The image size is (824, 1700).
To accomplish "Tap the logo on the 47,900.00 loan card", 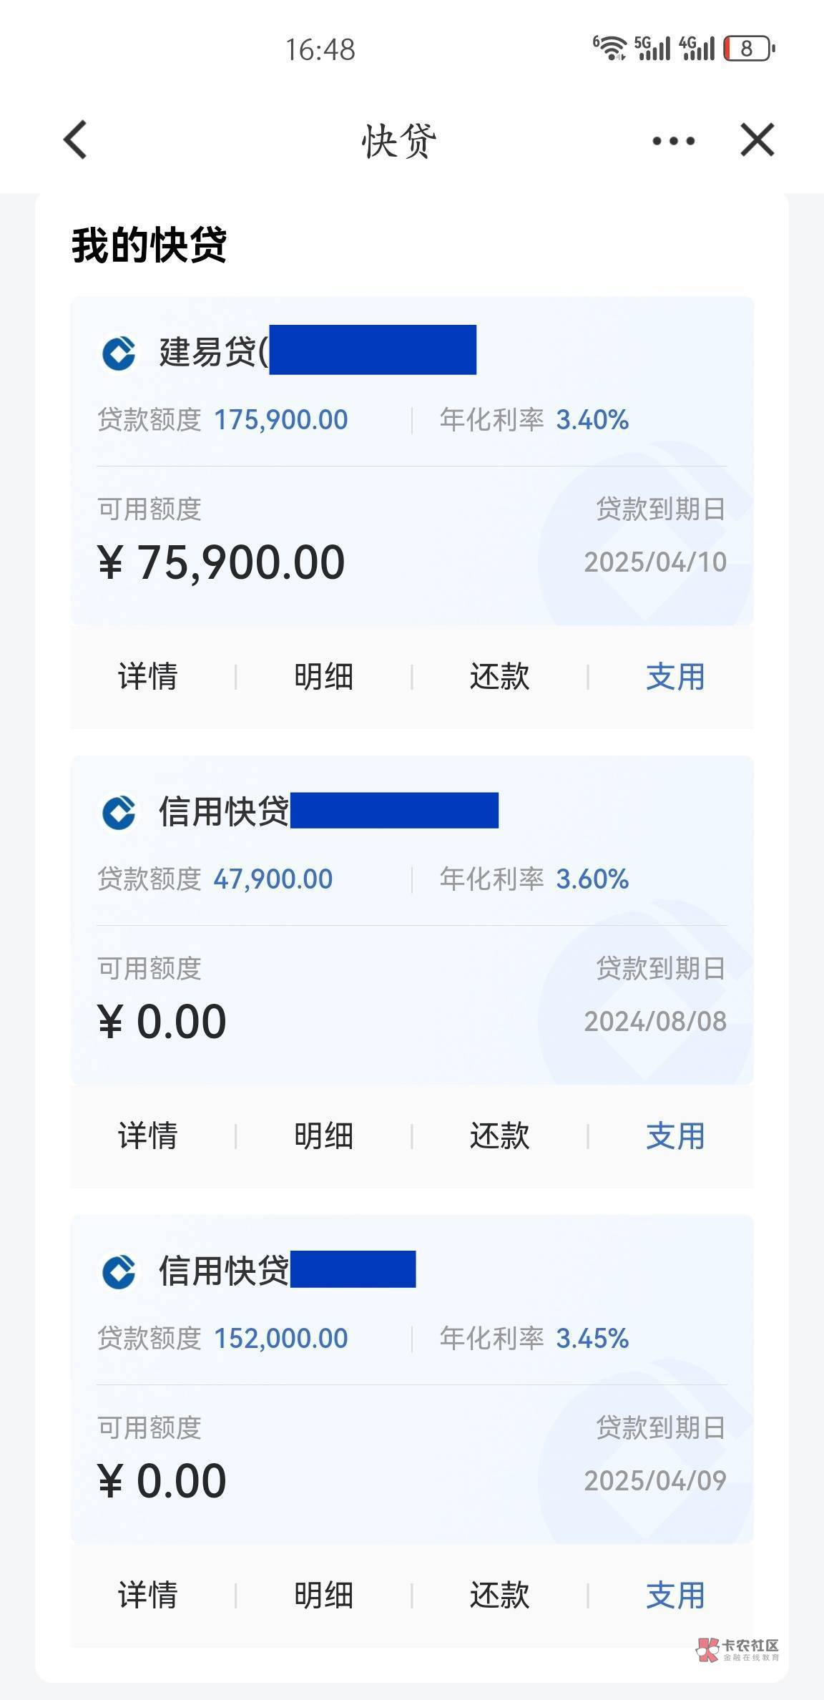I will (119, 812).
